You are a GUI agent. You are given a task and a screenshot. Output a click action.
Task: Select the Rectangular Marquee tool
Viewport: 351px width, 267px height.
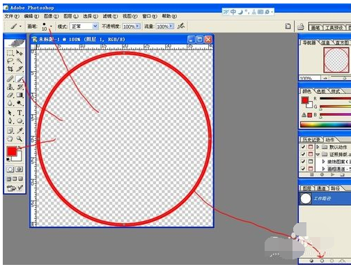[x=10, y=53]
